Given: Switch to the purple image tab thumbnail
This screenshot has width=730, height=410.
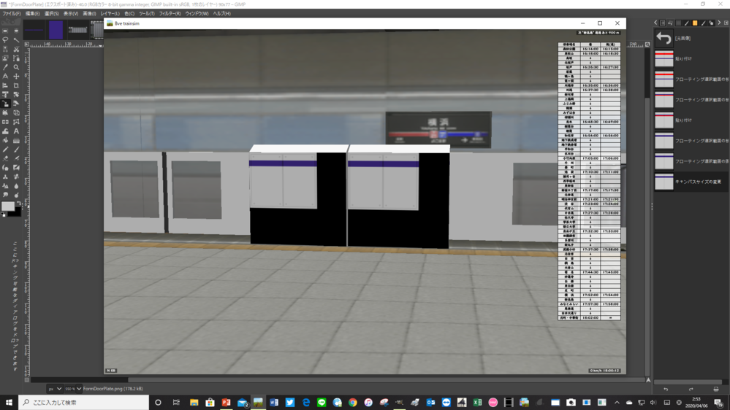Looking at the screenshot, I should [x=56, y=30].
